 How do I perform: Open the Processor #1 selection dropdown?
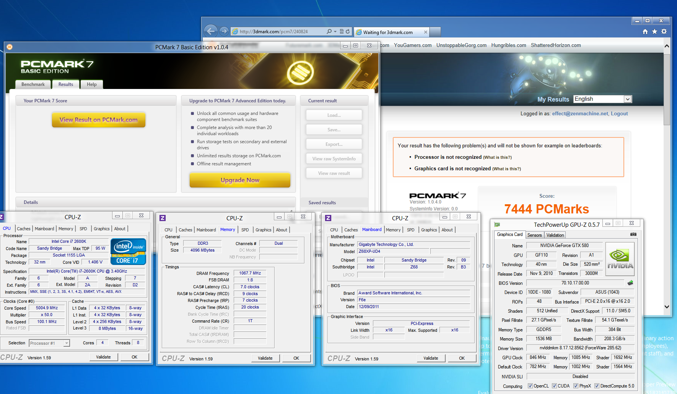tap(49, 343)
